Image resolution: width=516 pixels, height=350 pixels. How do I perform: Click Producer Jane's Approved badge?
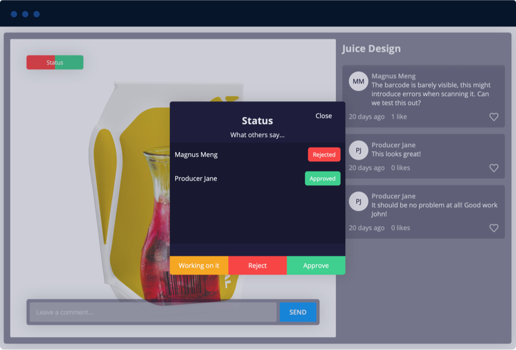[x=322, y=178]
